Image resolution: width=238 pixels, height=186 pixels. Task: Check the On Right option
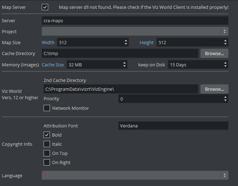(47, 162)
